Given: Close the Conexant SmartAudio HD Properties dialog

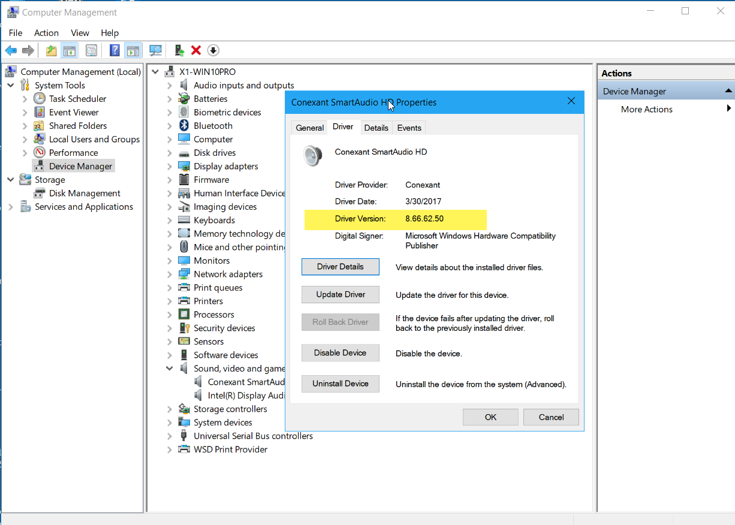Looking at the screenshot, I should pos(571,101).
